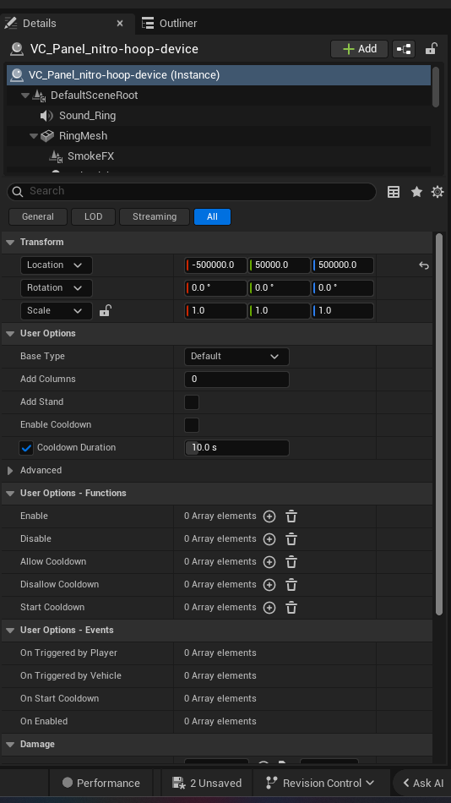Click the Add component button
This screenshot has width=451, height=803.
359,49
